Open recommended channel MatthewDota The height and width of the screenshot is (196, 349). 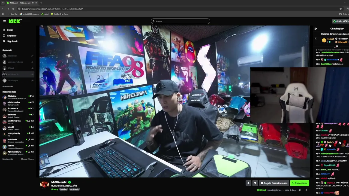tap(18, 122)
